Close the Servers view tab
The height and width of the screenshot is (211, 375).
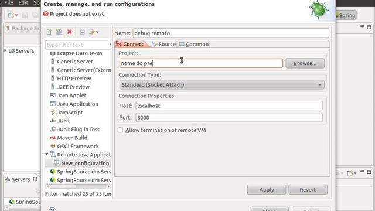tap(35, 179)
